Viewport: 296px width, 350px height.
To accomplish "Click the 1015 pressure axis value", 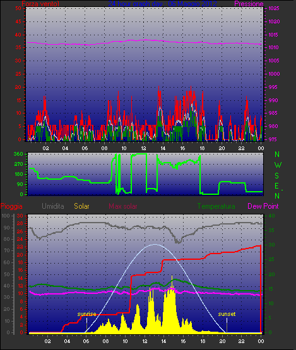I will (x=274, y=35).
